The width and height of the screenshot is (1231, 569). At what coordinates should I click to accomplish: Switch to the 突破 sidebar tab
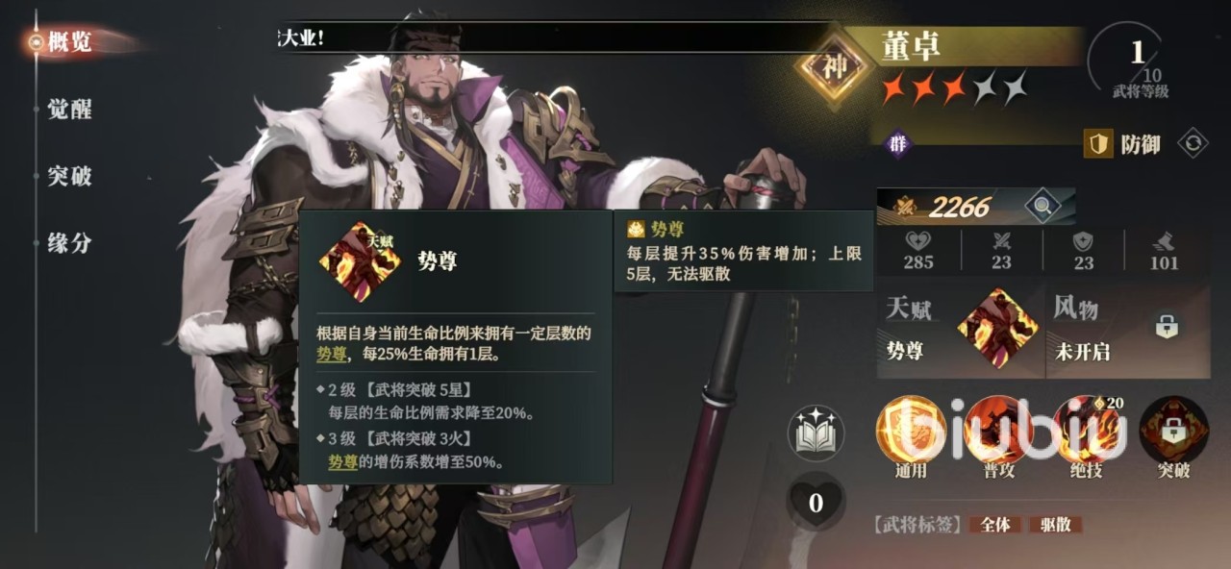click(70, 176)
